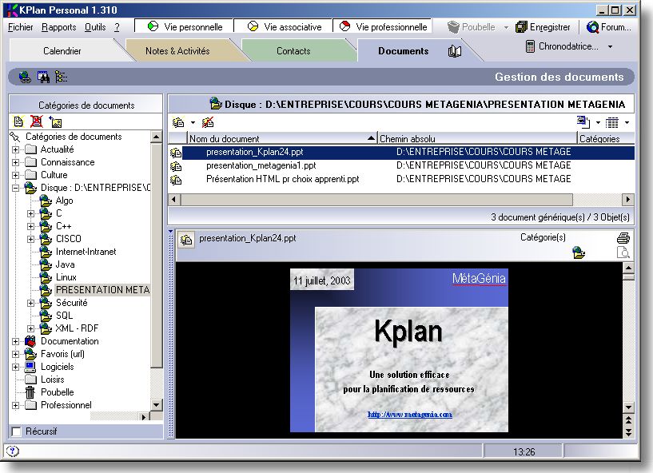653x473 pixels.
Task: Click the Enregistrer button
Action: (543, 27)
